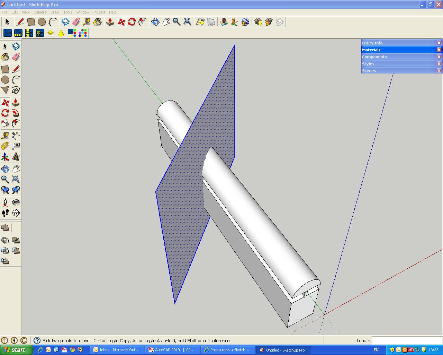Open the File menu

[4, 12]
